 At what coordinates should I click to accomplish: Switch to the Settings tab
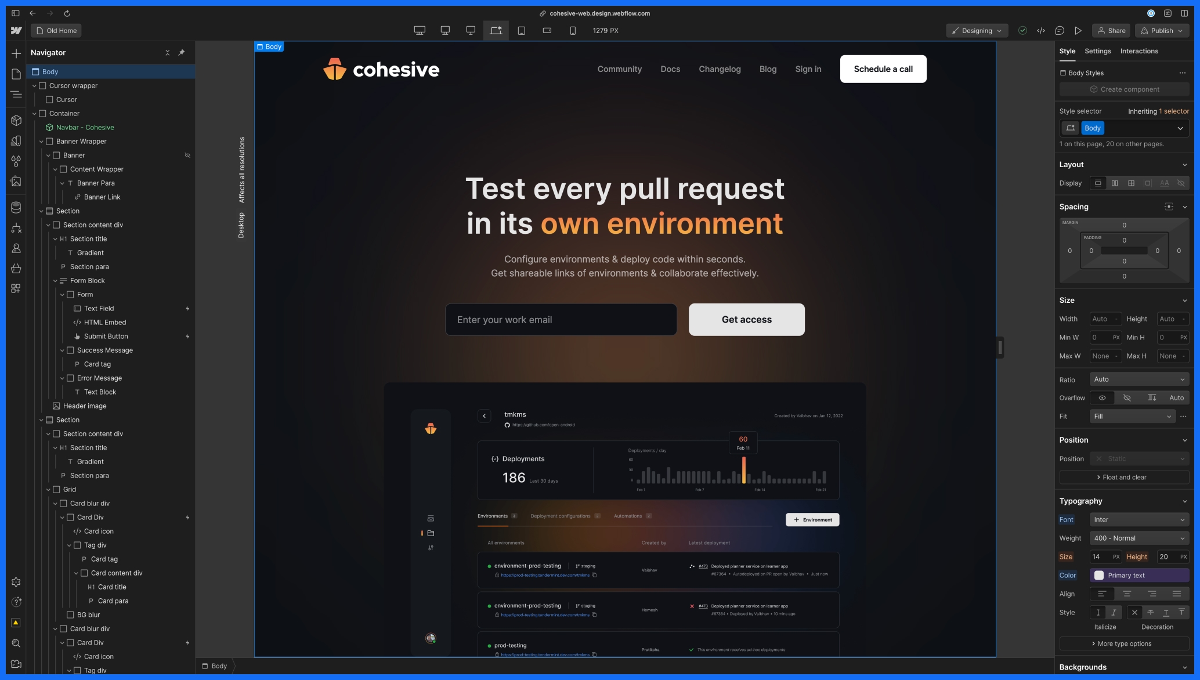click(x=1097, y=51)
